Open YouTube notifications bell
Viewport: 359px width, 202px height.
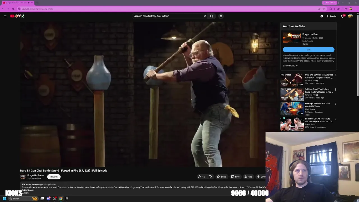(342, 16)
